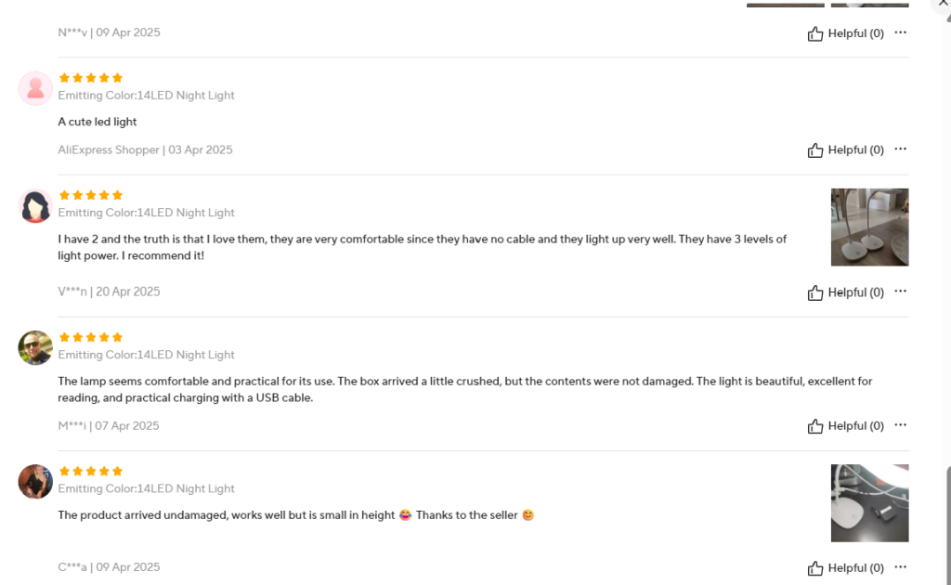Mark C***a's review as helpful

(815, 568)
